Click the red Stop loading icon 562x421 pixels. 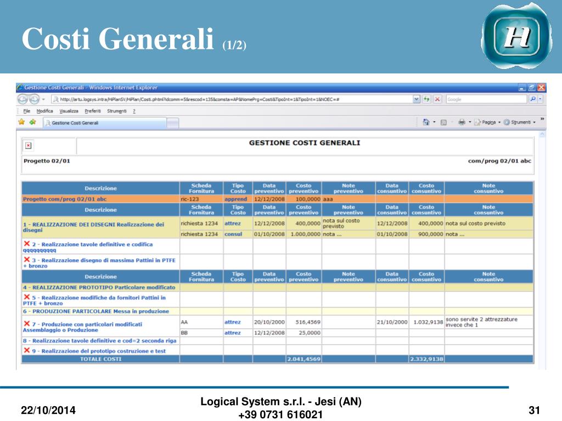click(437, 99)
